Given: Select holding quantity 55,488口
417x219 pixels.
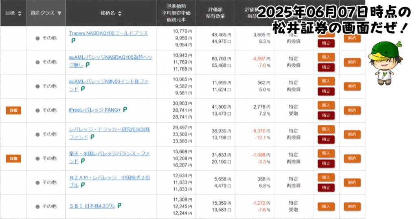Looking at the screenshot, I should pyautogui.click(x=222, y=66).
